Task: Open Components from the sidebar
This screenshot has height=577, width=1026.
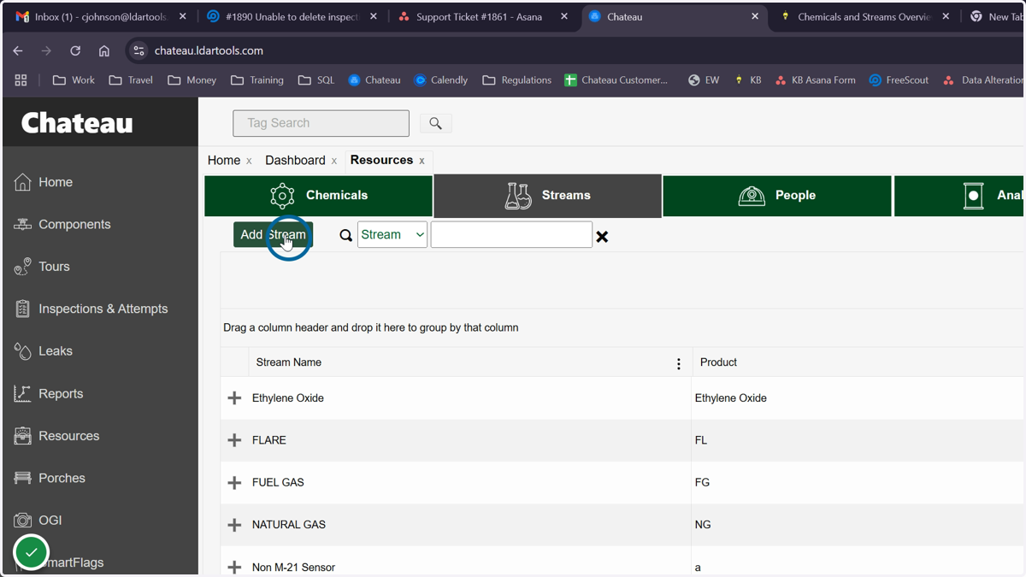Action: coord(74,224)
